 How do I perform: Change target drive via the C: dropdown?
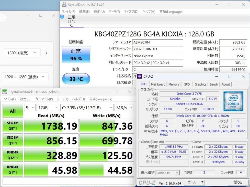87,108
